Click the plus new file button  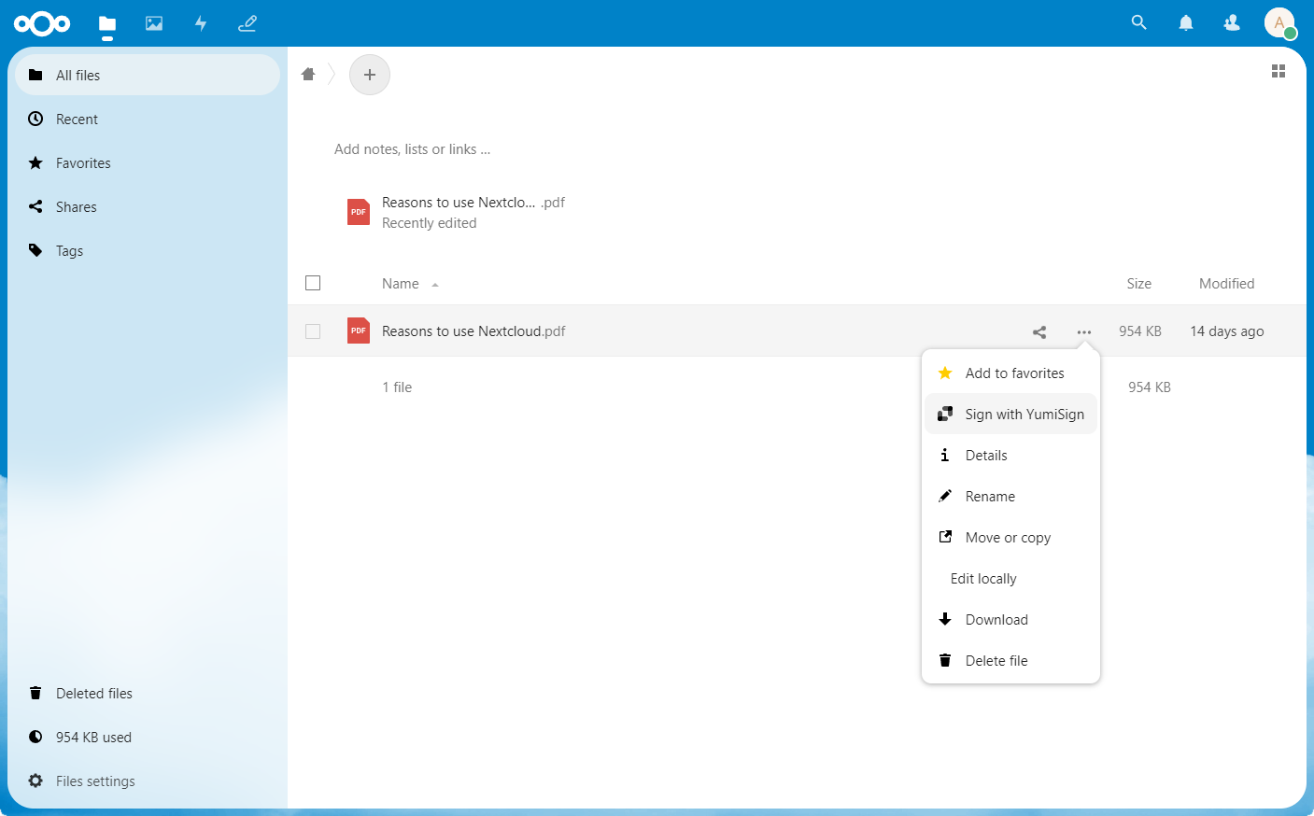[x=370, y=75]
